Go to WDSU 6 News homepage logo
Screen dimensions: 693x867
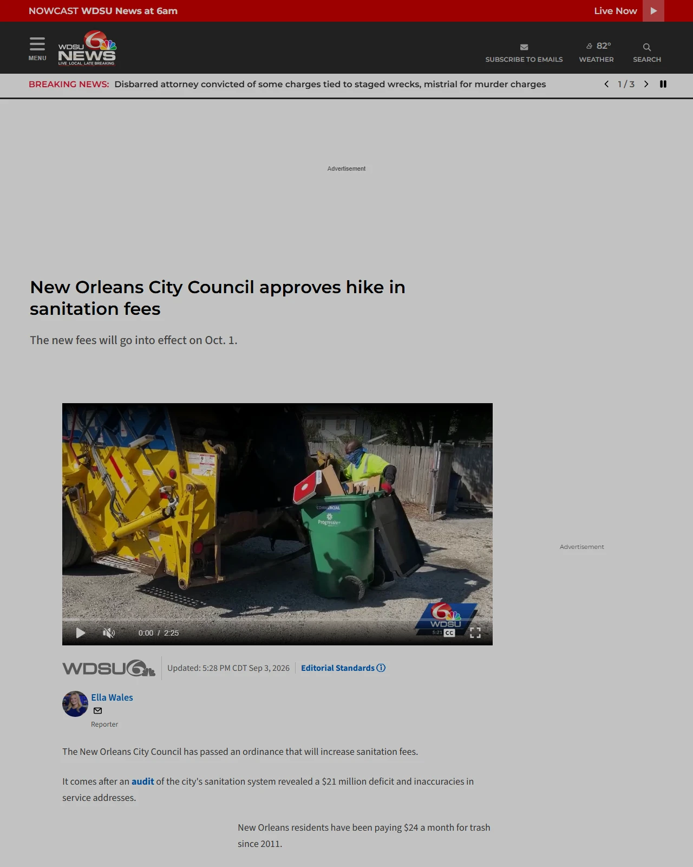(x=87, y=48)
